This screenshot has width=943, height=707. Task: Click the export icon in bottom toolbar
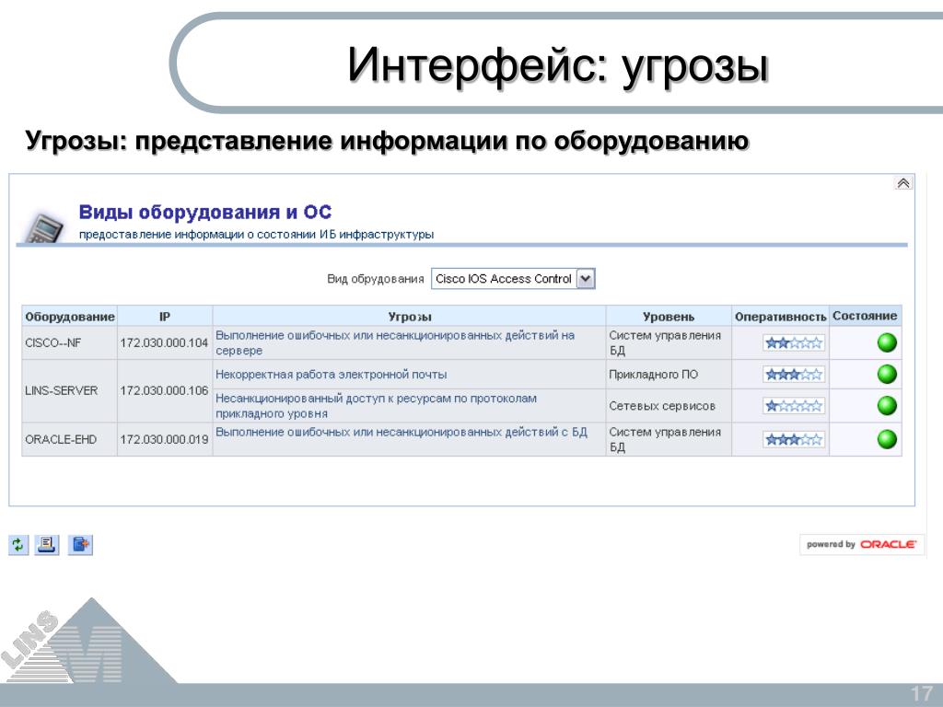[x=81, y=545]
